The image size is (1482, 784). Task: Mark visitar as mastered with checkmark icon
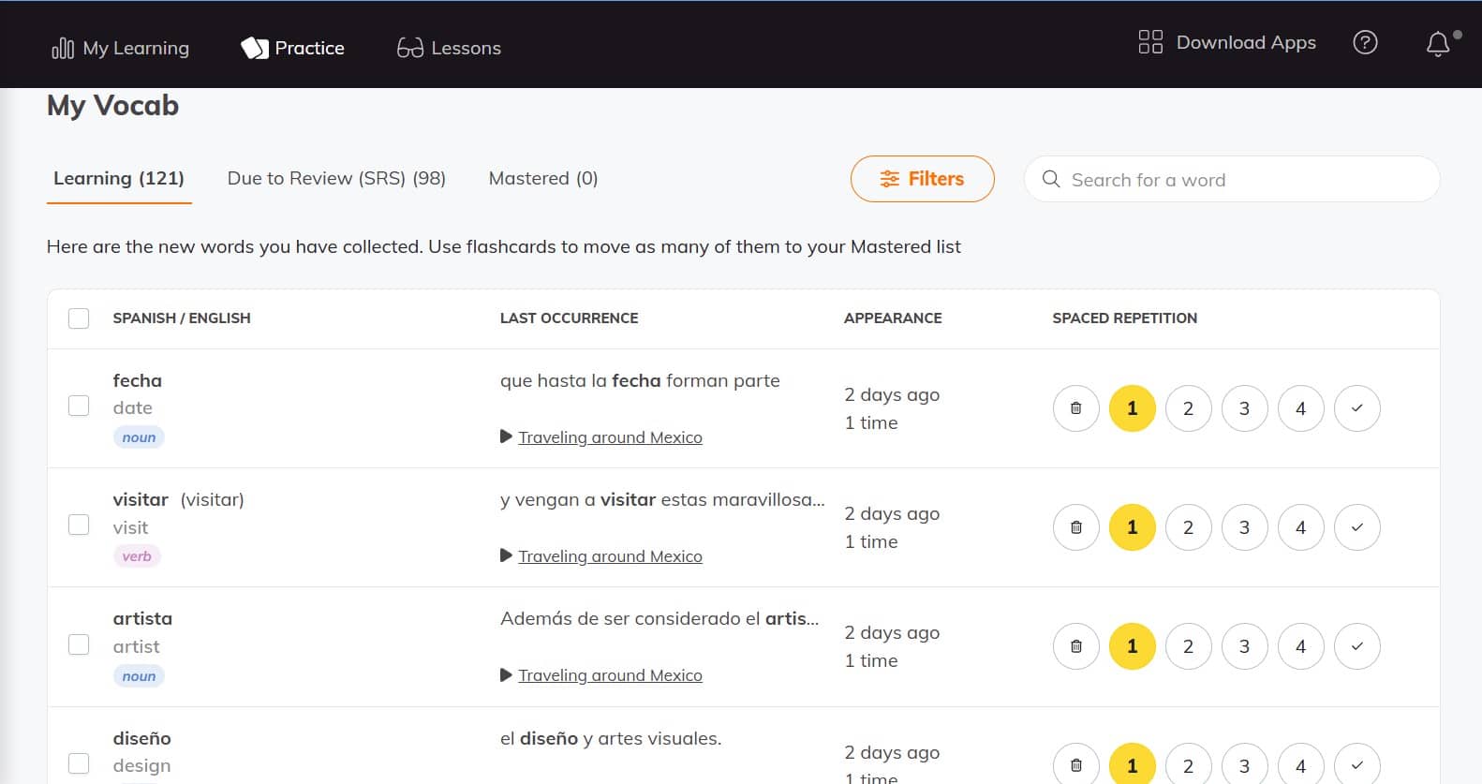1356,527
